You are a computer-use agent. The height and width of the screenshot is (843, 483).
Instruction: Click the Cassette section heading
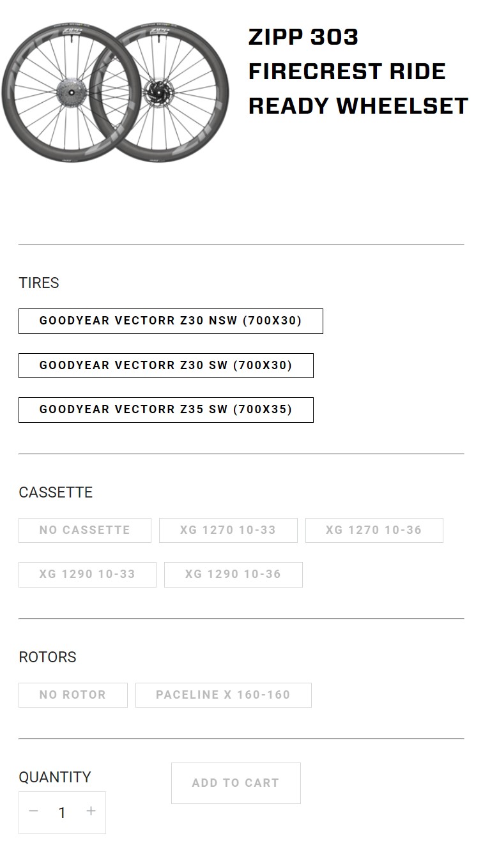point(56,492)
